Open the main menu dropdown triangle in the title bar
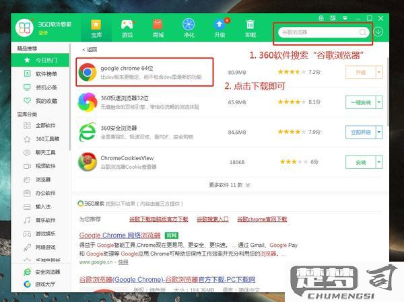This screenshot has width=404, height=302. pyautogui.click(x=345, y=18)
